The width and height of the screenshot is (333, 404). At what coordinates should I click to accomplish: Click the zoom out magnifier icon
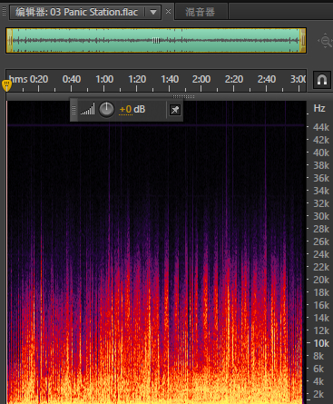click(326, 41)
